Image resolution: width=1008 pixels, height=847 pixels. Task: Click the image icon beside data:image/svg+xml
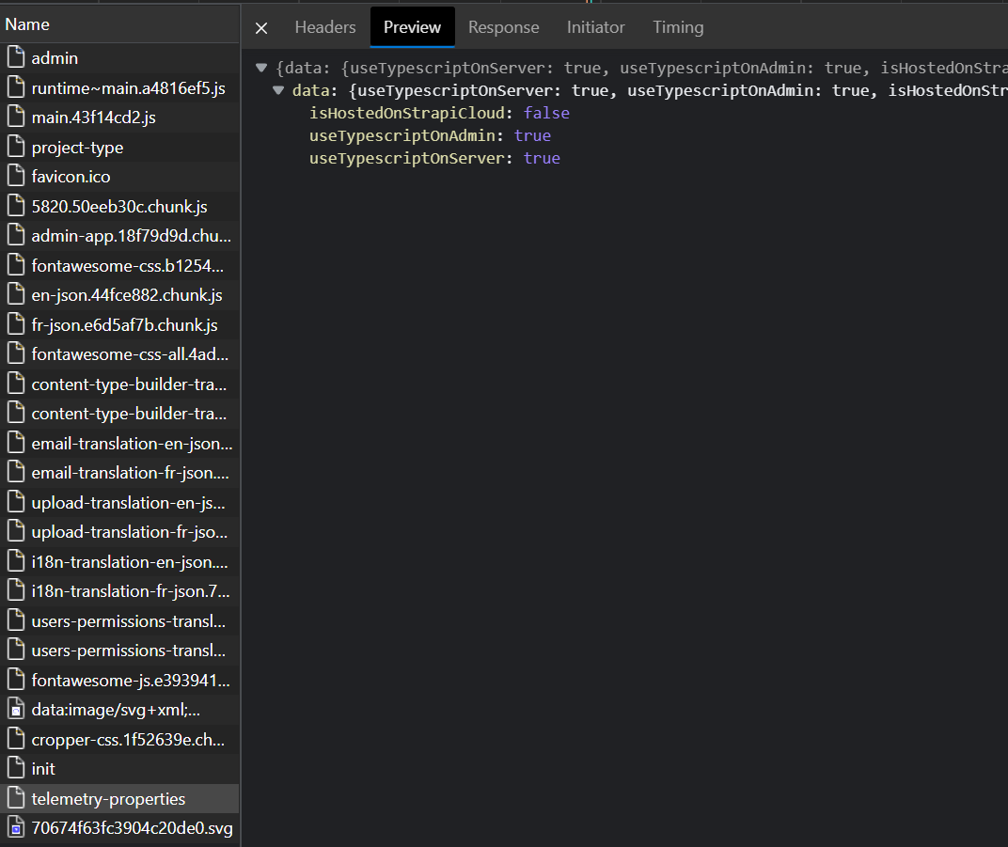click(x=16, y=710)
